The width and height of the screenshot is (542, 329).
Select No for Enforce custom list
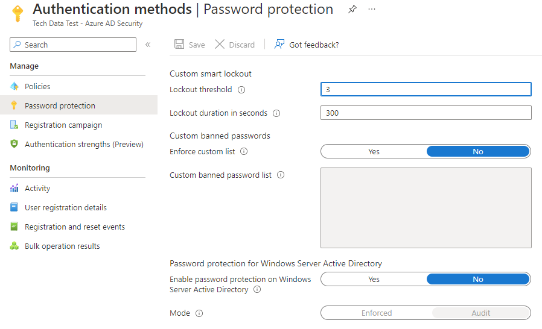coord(478,152)
